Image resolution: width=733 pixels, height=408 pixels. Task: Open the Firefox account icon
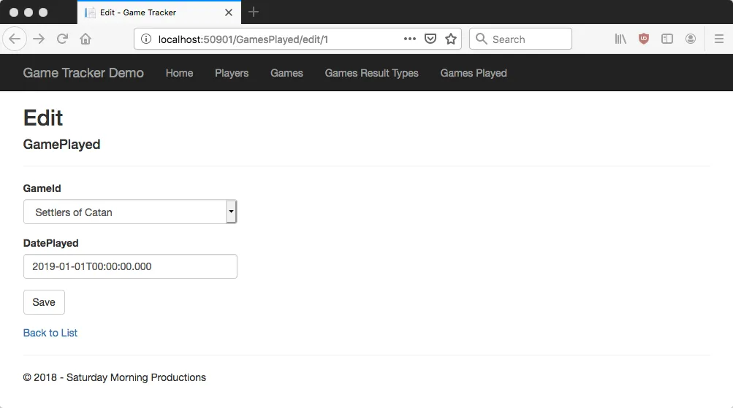click(691, 39)
